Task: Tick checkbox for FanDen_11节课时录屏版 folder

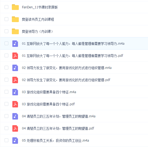Action: (x=6, y=7)
